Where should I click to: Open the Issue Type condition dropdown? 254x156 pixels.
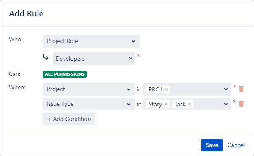click(89, 104)
